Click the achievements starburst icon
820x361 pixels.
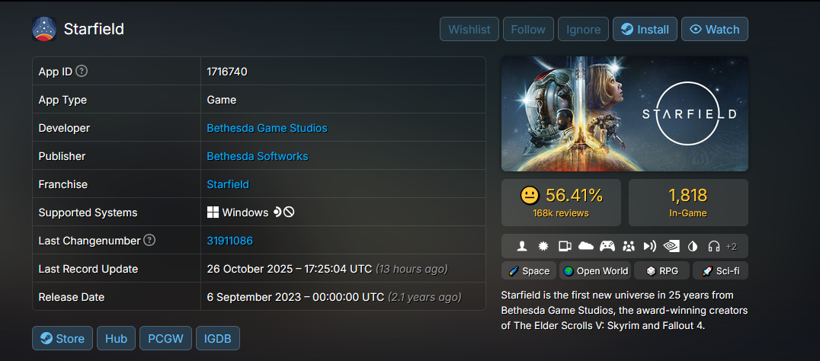(x=543, y=246)
